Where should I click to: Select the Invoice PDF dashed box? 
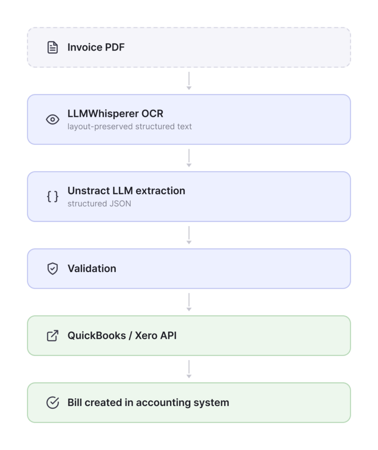click(x=189, y=47)
